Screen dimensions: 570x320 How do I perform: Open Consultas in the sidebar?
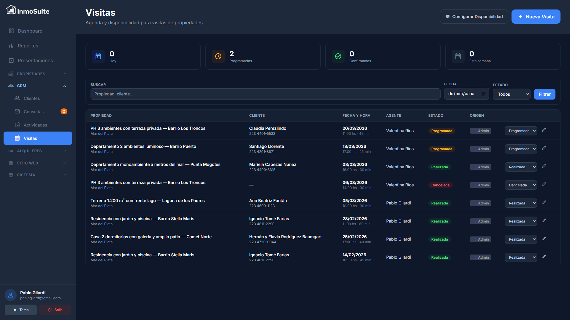coord(34,112)
